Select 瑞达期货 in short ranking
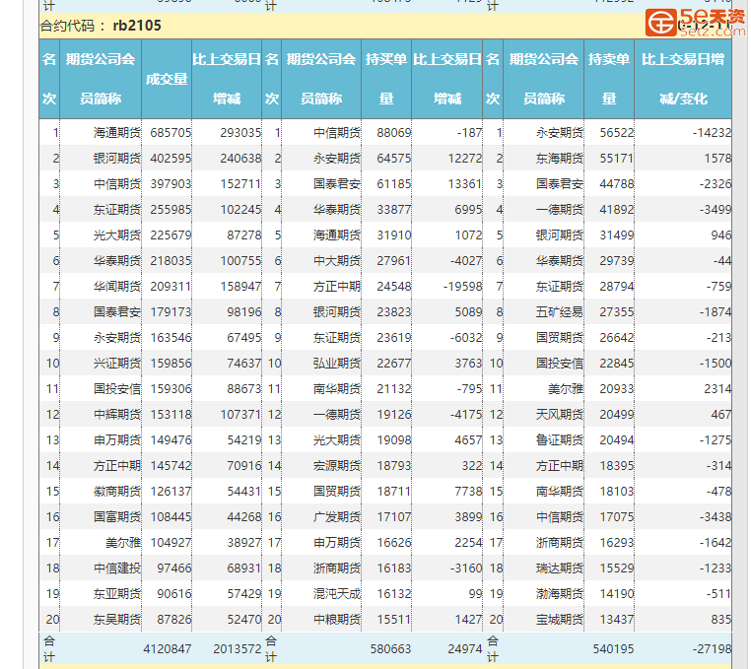The width and height of the screenshot is (751, 669). [560, 569]
